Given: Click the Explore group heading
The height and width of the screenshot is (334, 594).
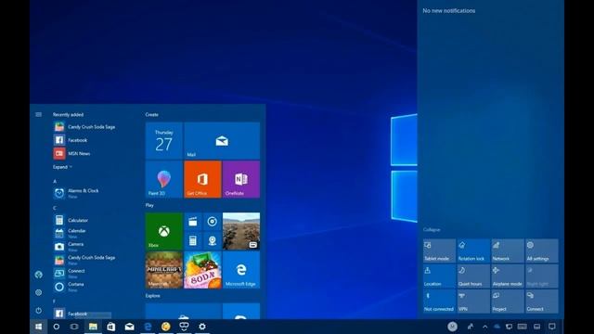Looking at the screenshot, I should (x=152, y=295).
